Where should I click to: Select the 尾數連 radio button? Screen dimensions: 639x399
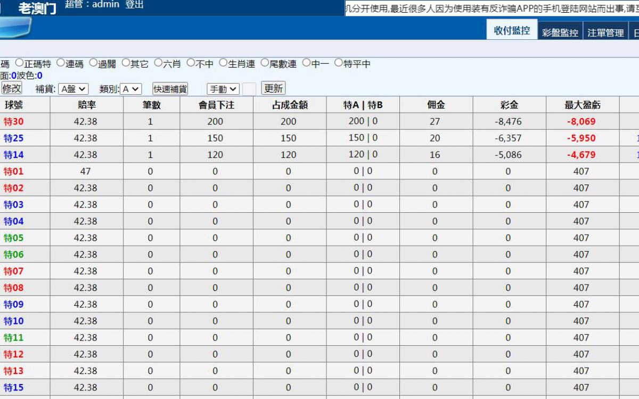[x=265, y=63]
